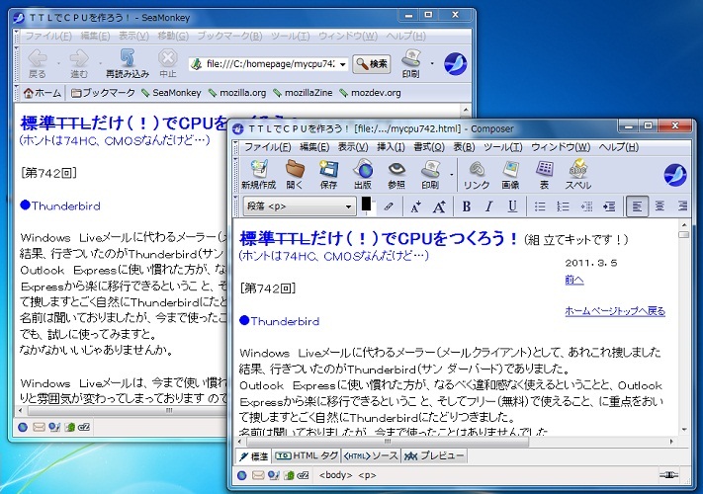Screen dimensions: 703x494
Task: Click ホームページトップへ戻る link
Action: point(615,311)
